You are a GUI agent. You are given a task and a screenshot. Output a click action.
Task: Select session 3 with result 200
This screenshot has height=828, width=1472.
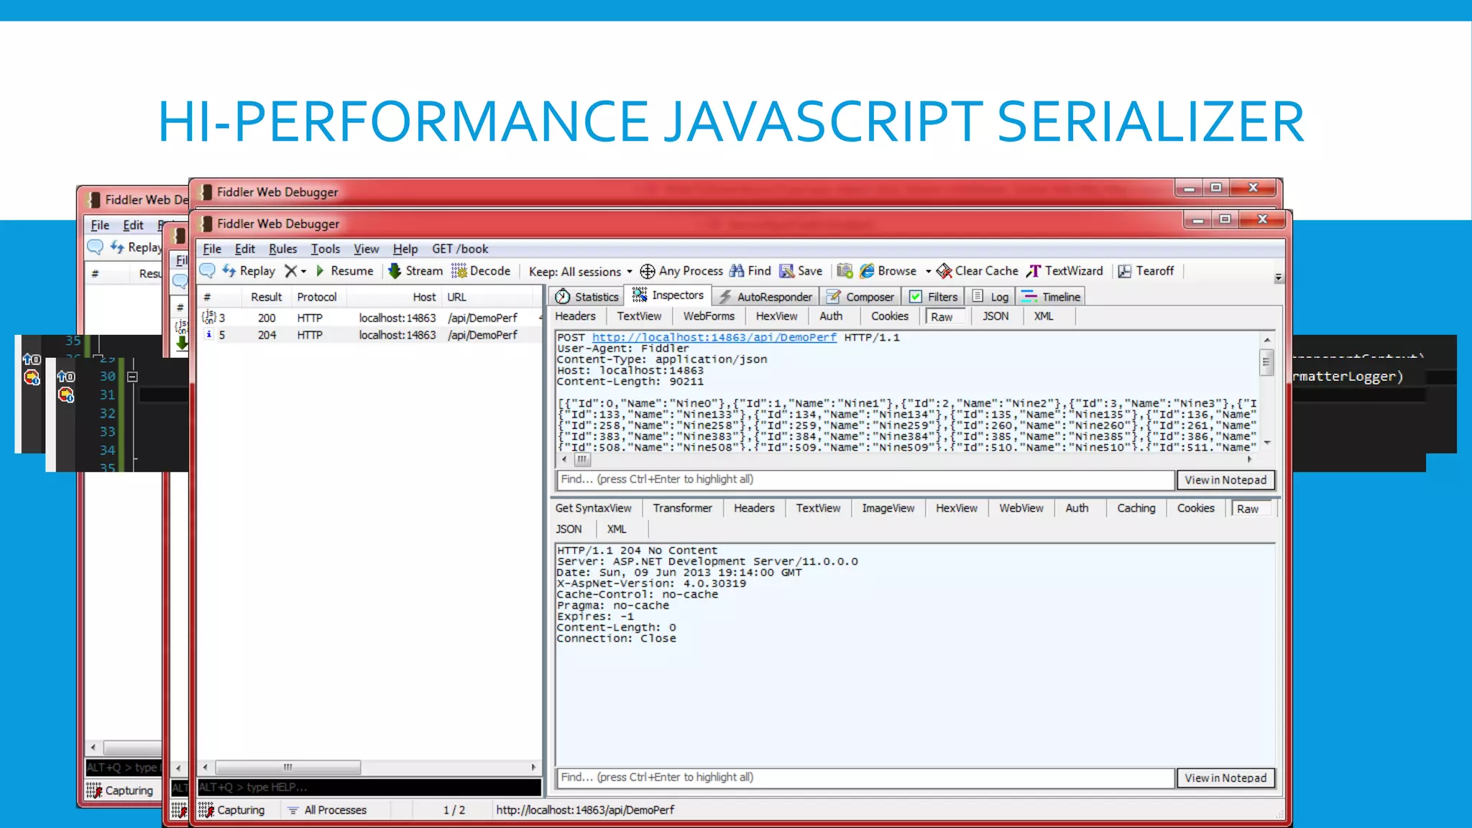369,318
